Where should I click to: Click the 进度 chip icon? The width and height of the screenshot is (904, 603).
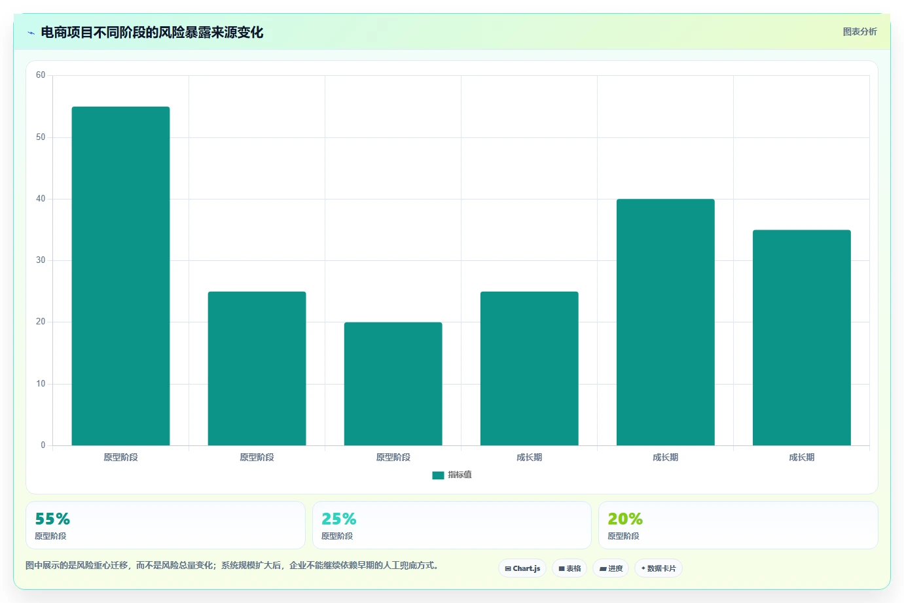(603, 569)
